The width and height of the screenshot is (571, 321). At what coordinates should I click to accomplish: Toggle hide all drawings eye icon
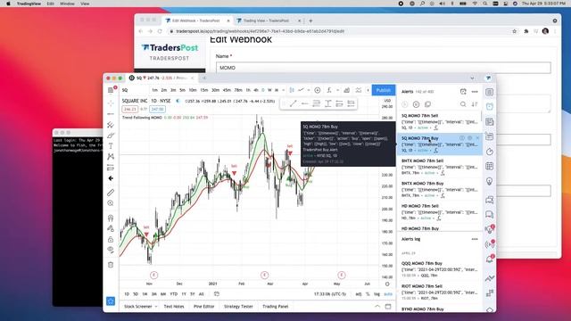(x=111, y=250)
